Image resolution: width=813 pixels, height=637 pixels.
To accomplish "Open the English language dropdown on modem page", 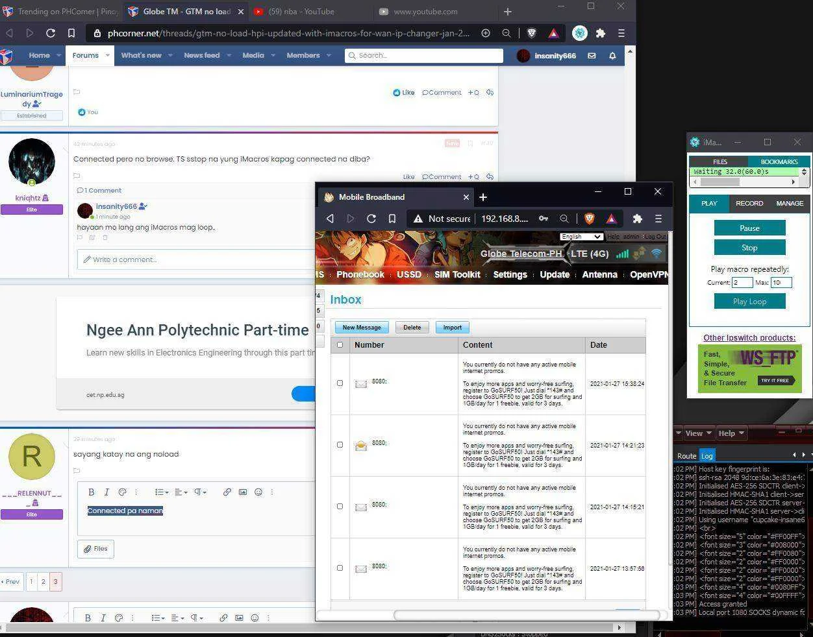I will tap(581, 237).
